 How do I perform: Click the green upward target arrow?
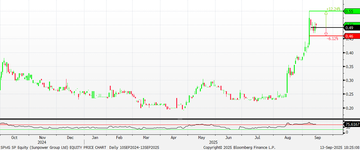[x=326, y=13]
